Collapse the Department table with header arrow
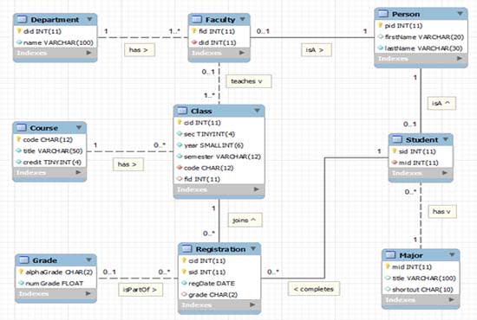Screen dimensions: 477x320 [89, 19]
